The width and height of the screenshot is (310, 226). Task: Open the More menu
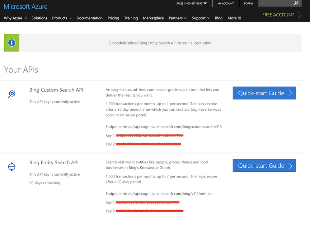(x=234, y=18)
